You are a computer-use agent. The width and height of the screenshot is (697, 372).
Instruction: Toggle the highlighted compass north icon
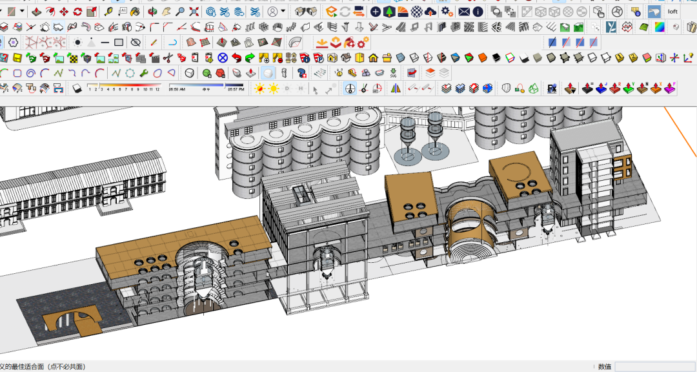point(350,88)
